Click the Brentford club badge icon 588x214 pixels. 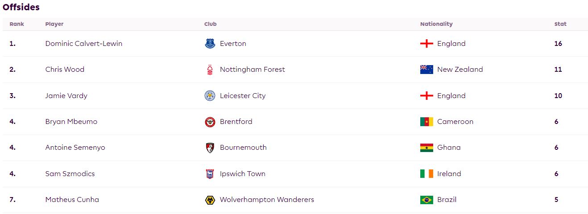click(210, 122)
